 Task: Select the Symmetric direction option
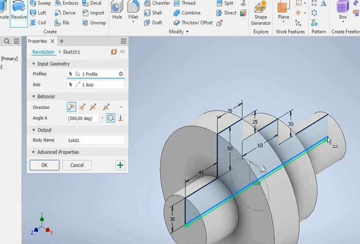[x=93, y=107]
